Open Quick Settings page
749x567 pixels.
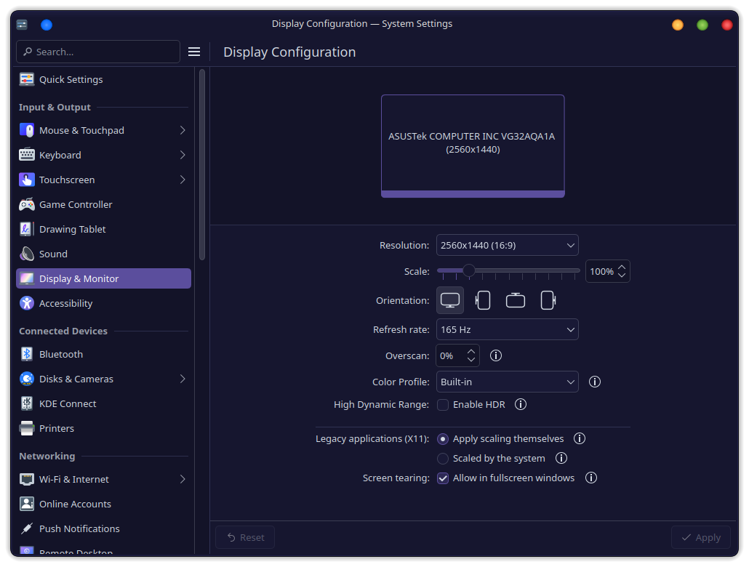click(104, 79)
